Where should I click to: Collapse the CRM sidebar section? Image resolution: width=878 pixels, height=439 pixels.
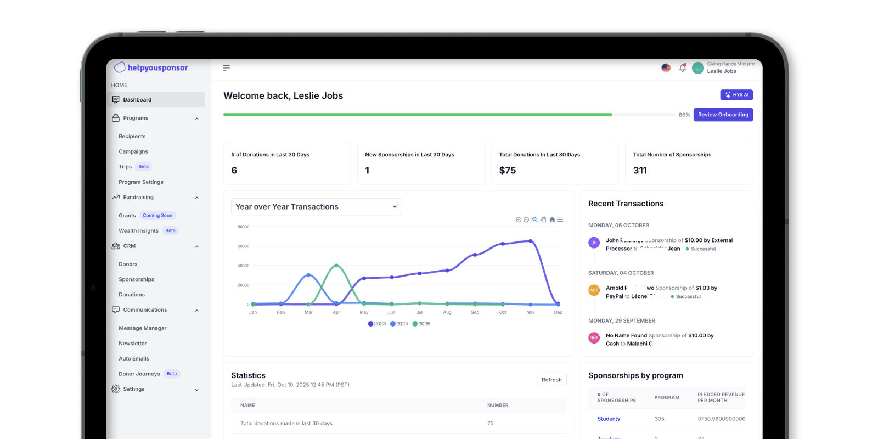pos(196,246)
